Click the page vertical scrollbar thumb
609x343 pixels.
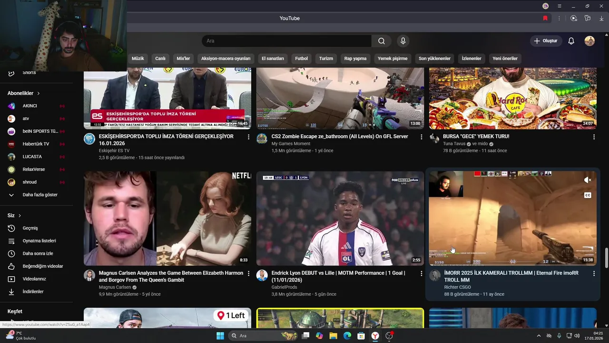pyautogui.click(x=606, y=258)
